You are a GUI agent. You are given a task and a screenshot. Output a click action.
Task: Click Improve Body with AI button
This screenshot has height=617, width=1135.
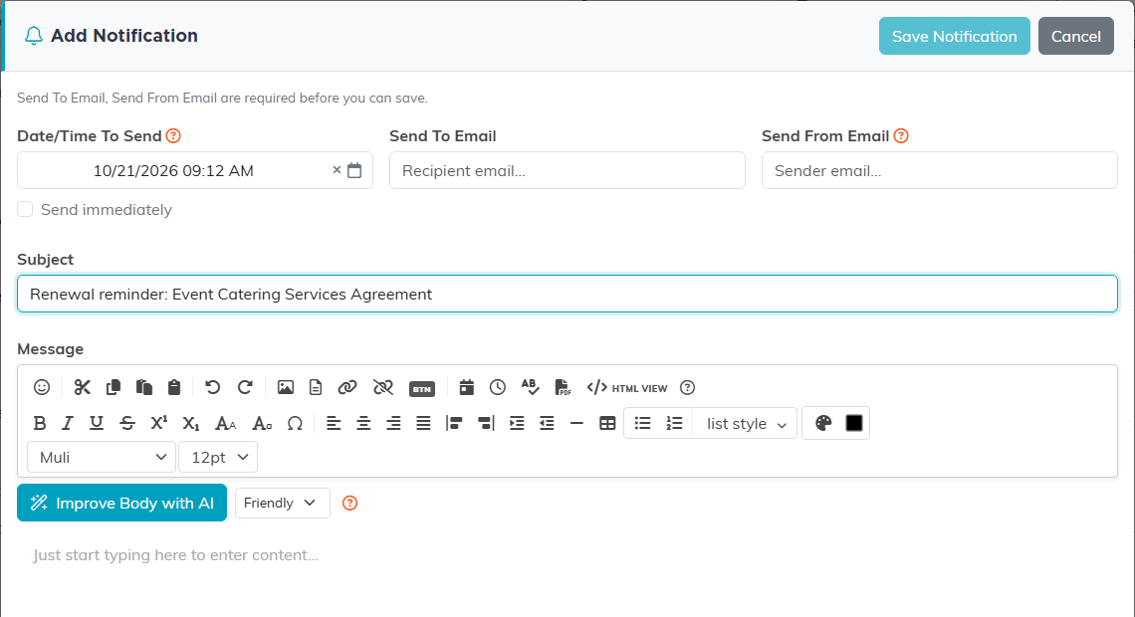coord(121,503)
